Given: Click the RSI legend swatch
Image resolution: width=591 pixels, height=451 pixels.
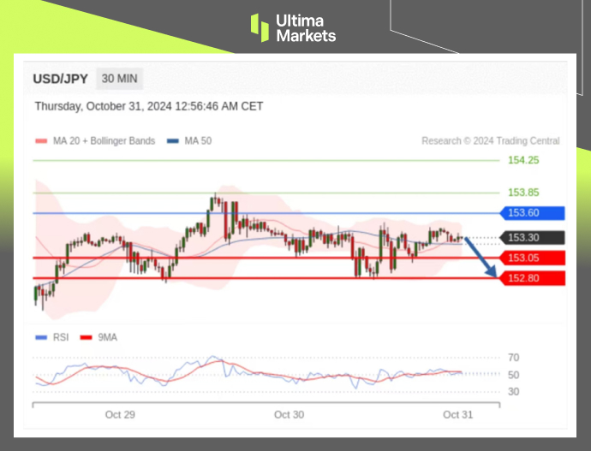Looking at the screenshot, I should coord(41,338).
